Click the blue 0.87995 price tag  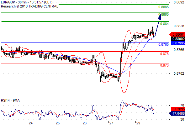(178, 43)
